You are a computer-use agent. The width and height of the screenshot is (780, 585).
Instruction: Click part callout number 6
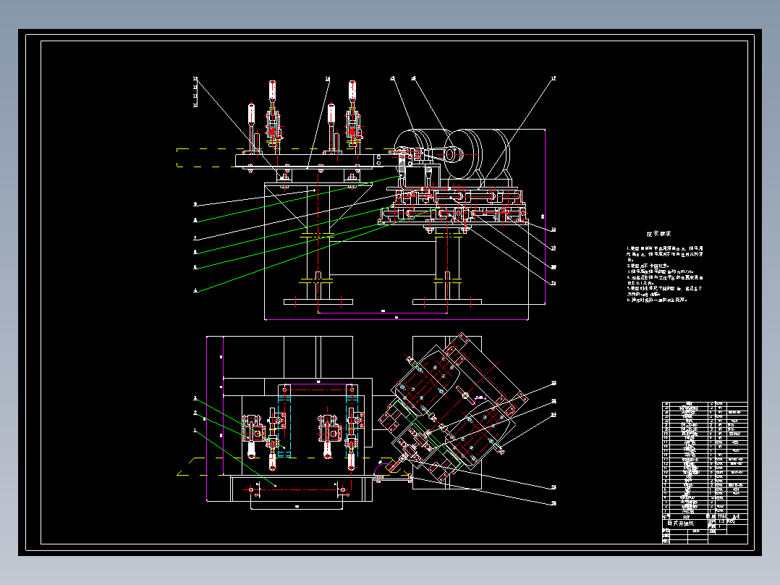pos(195,253)
